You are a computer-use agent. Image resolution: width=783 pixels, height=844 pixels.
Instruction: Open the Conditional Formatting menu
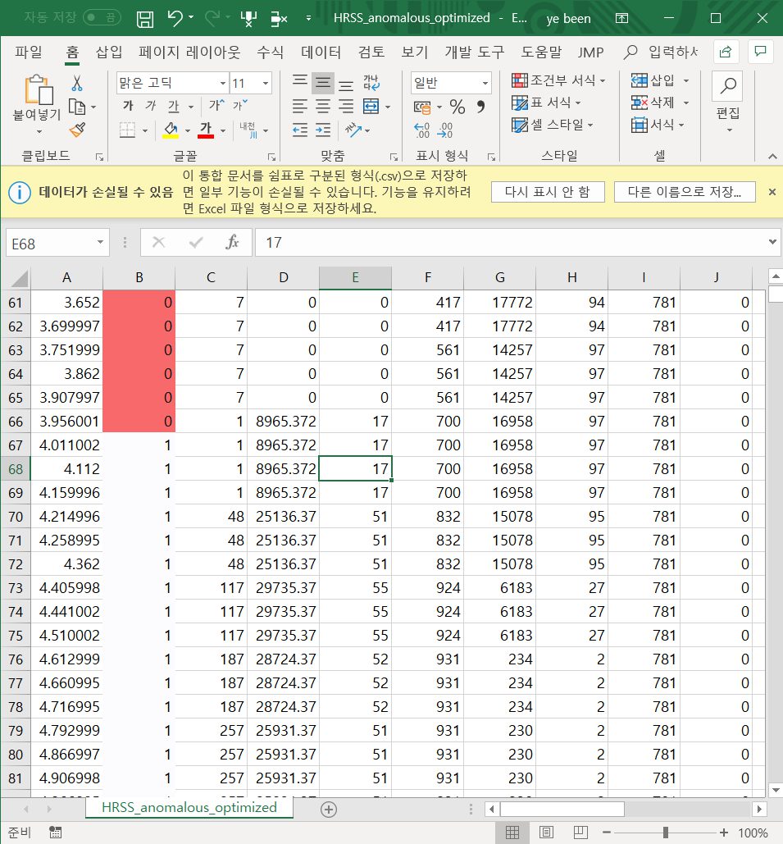coord(558,80)
